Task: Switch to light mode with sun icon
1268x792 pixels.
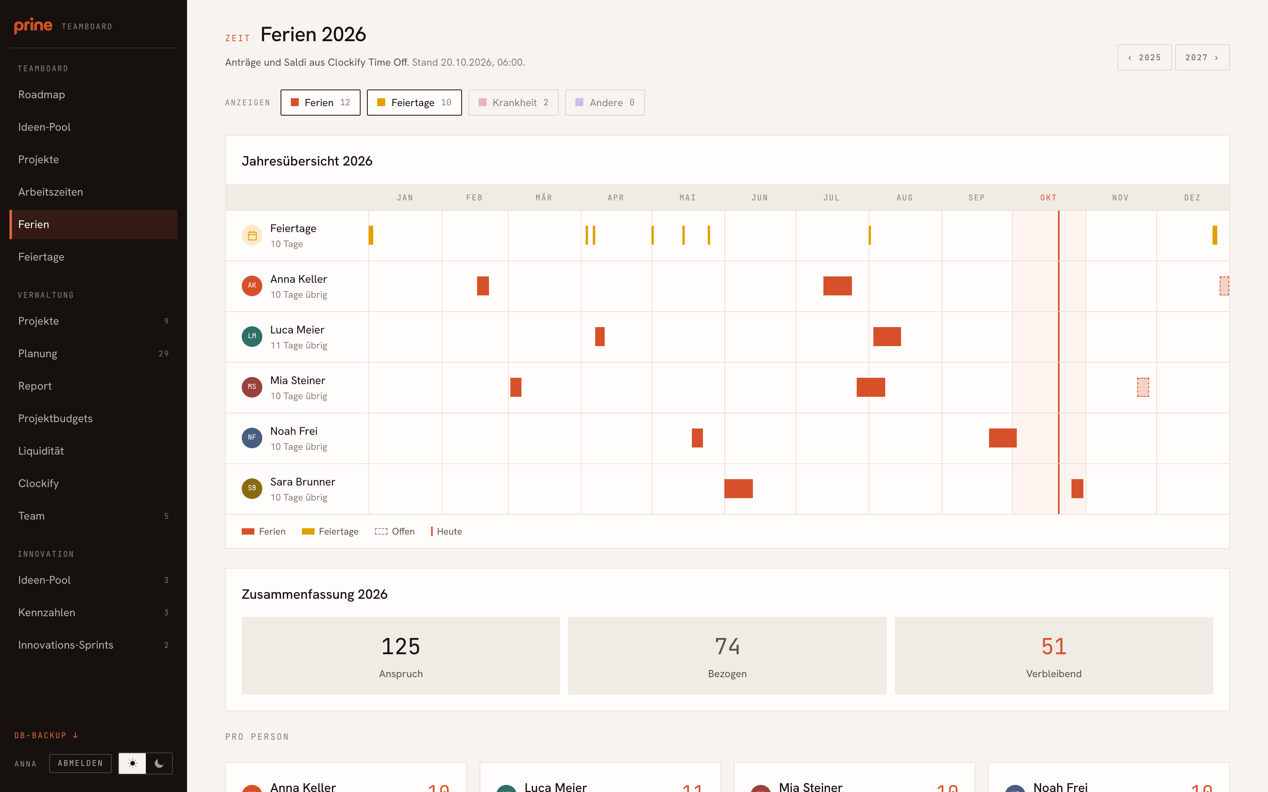Action: 133,763
